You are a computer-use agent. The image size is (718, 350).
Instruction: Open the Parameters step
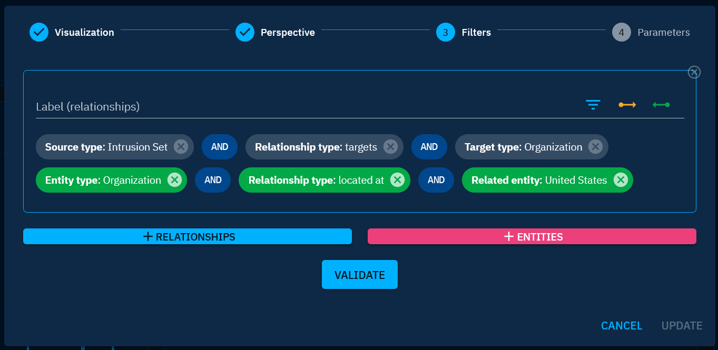pyautogui.click(x=651, y=32)
